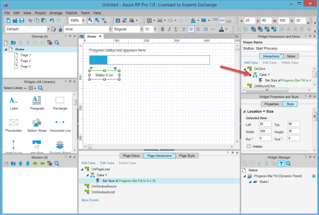Click the search icon in Sitemap panel
This screenshot has height=215, width=319.
(x=57, y=43)
